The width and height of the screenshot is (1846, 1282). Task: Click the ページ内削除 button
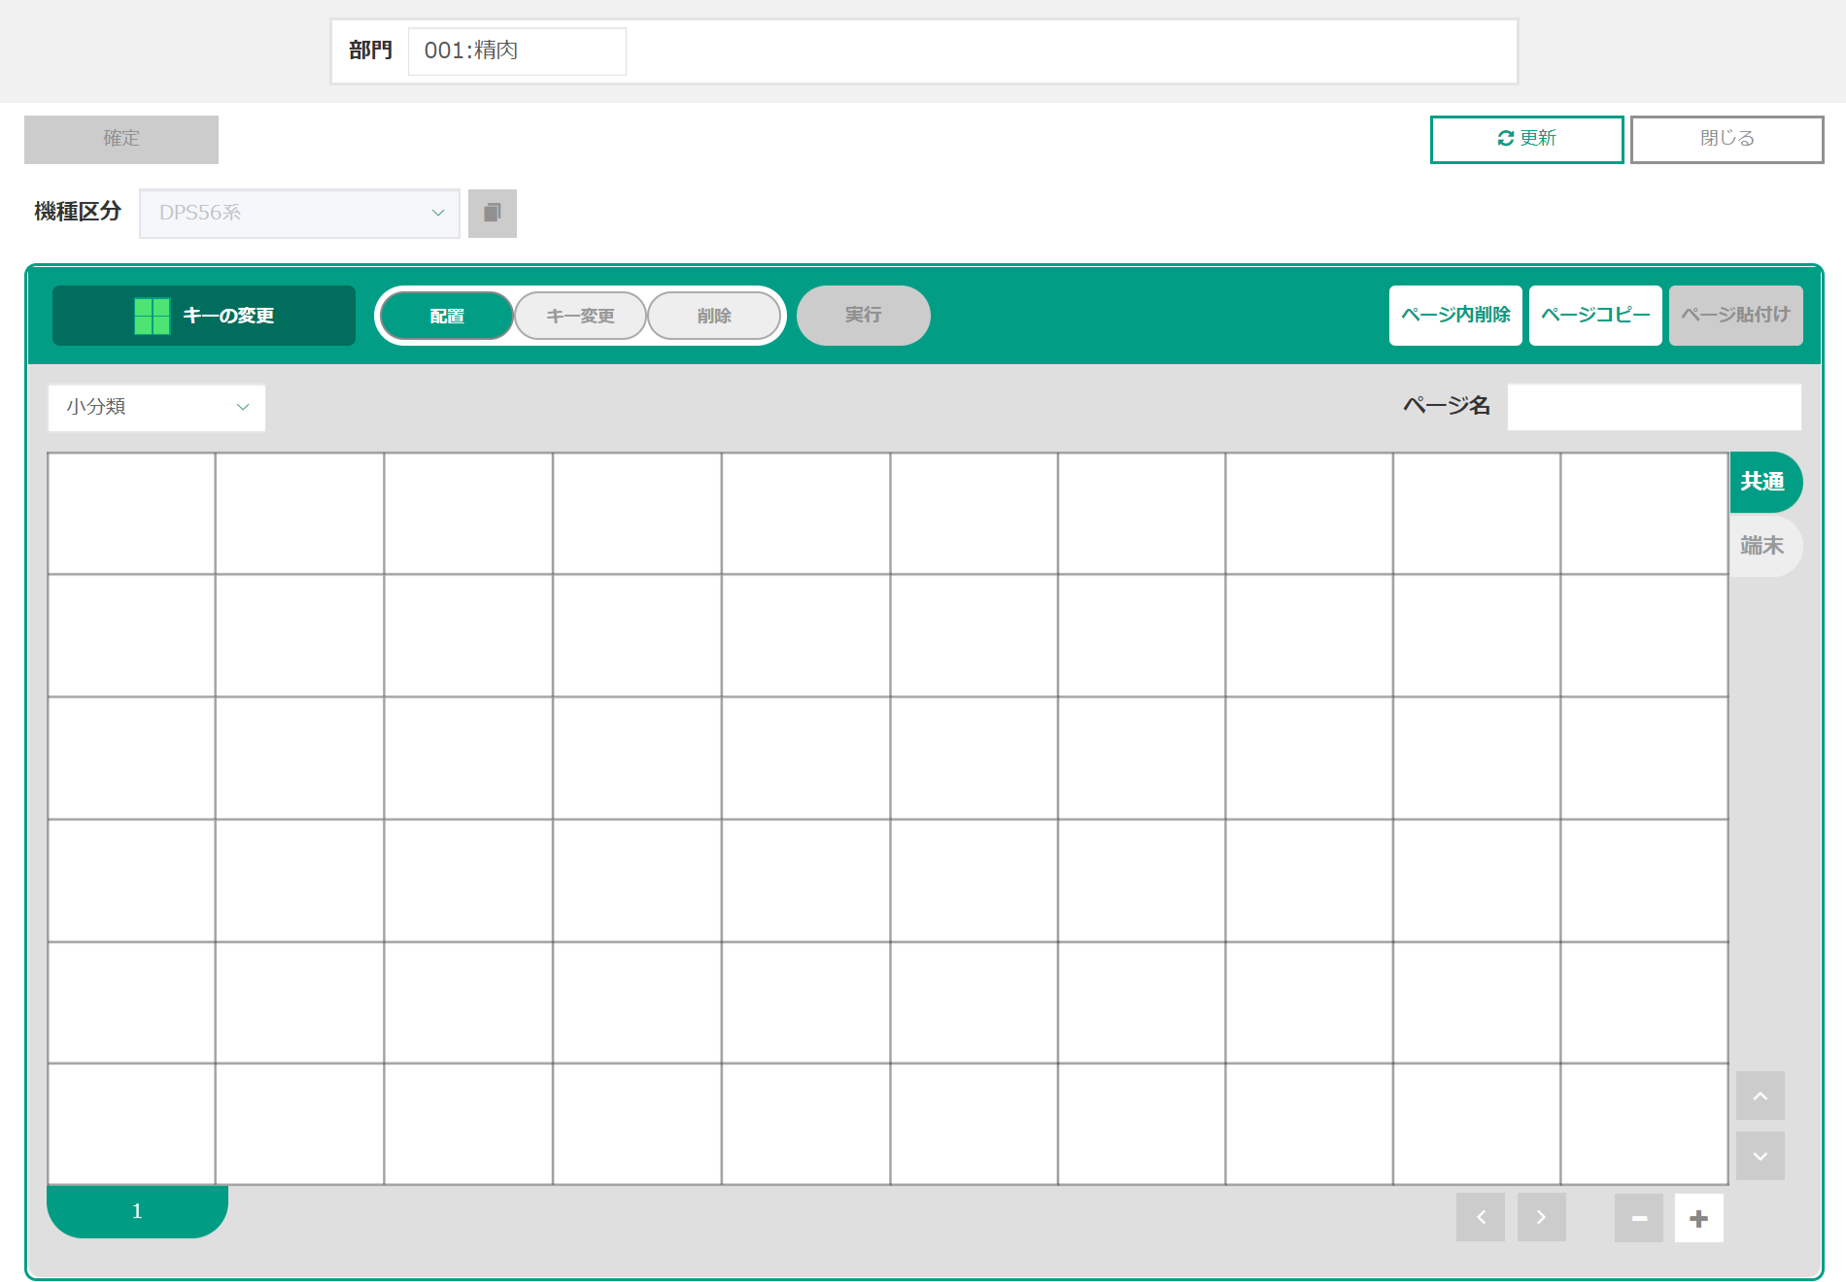click(1455, 315)
